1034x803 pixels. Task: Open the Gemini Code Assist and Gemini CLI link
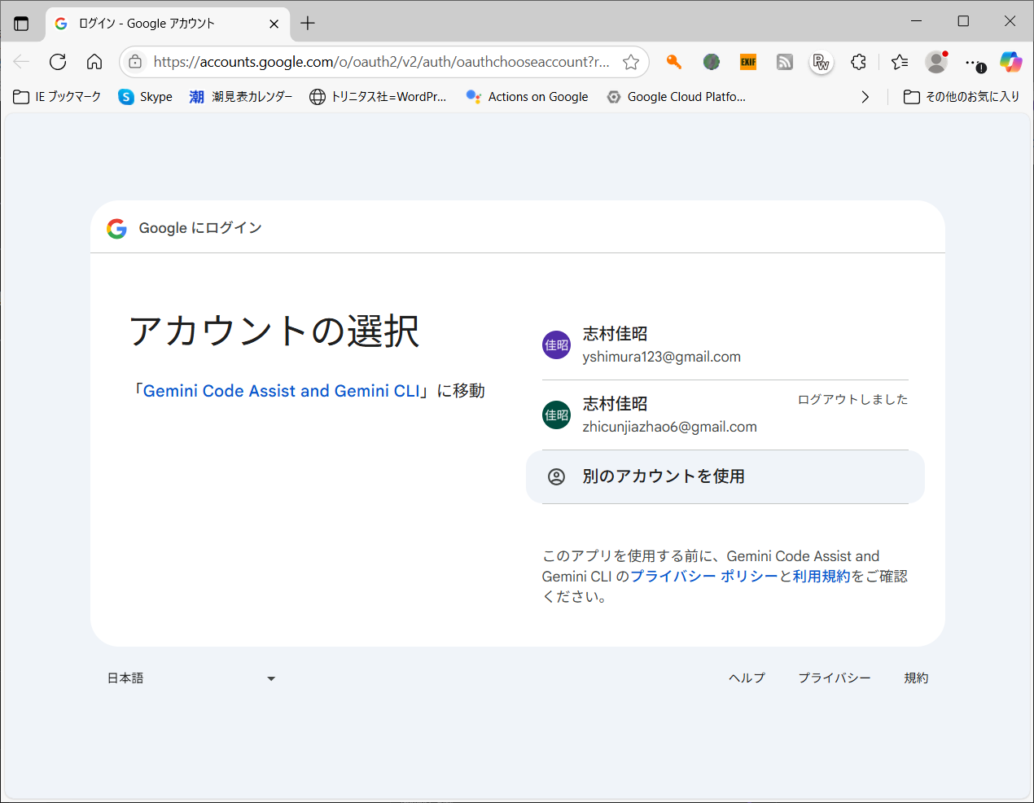pos(282,391)
